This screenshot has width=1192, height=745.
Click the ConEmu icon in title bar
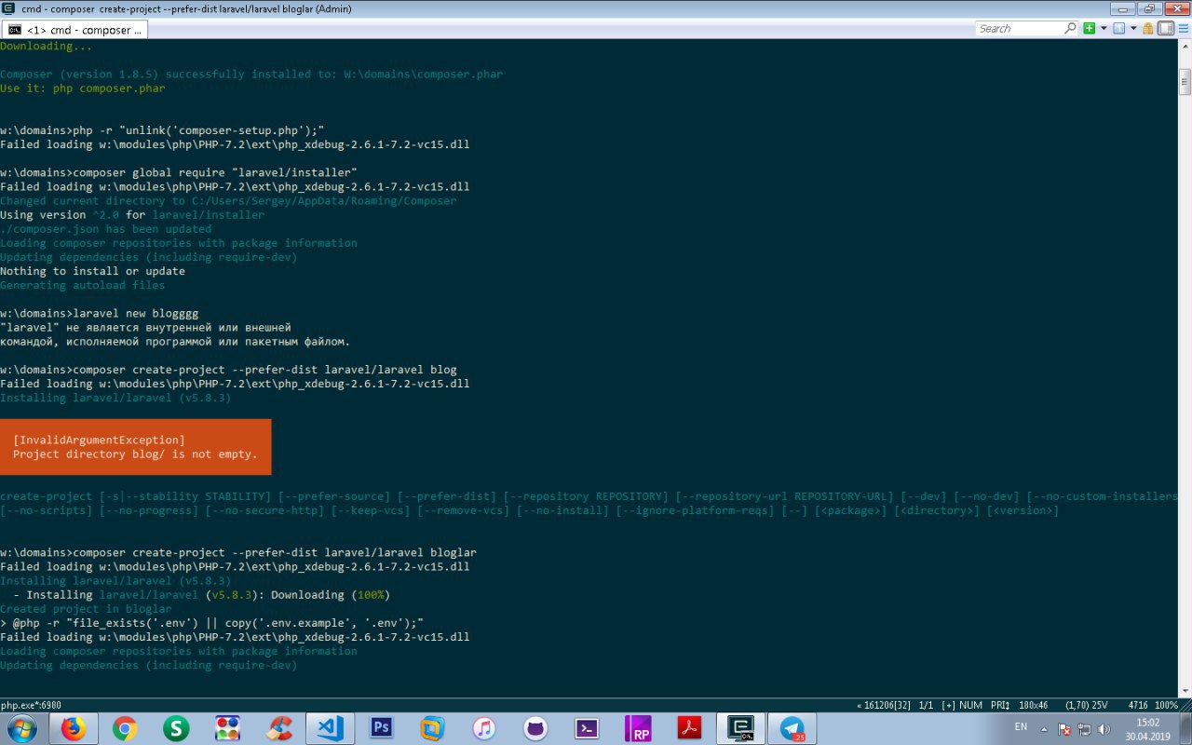pyautogui.click(x=8, y=8)
